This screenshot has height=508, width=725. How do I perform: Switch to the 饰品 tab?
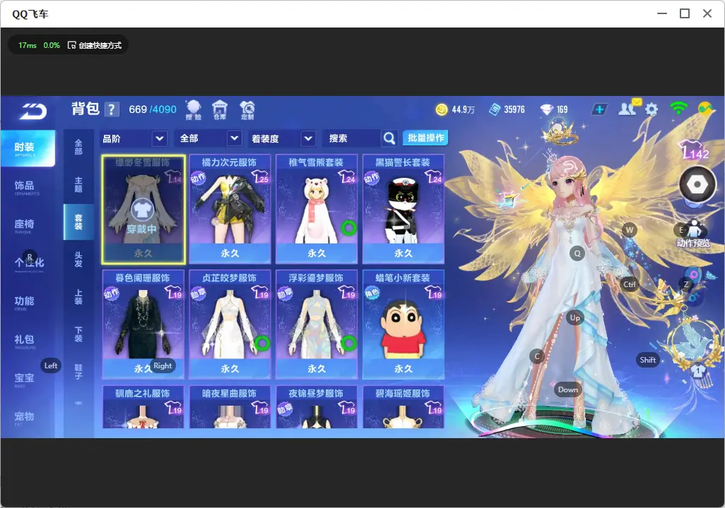(x=28, y=186)
